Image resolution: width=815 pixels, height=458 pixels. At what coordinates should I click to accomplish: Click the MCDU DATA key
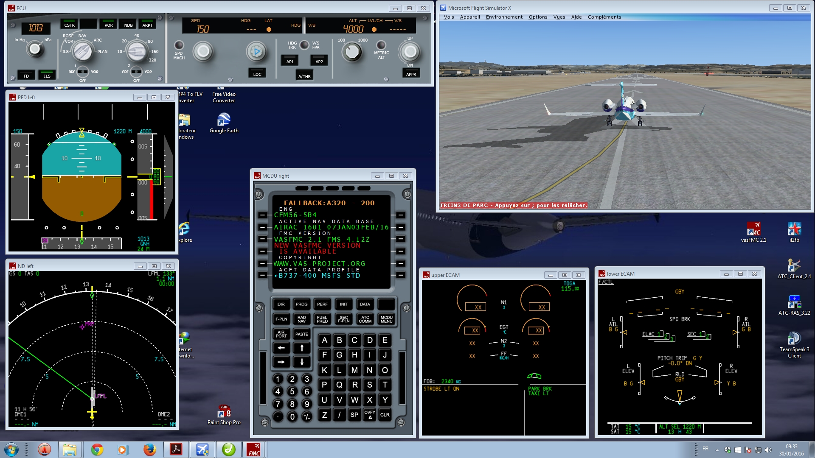365,304
